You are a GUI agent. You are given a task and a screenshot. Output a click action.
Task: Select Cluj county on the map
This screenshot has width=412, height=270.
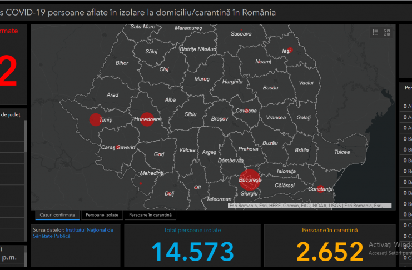(x=164, y=69)
